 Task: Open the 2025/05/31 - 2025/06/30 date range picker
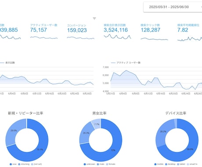coord(173,7)
